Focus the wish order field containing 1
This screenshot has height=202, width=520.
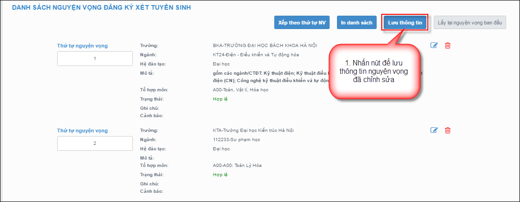click(95, 59)
